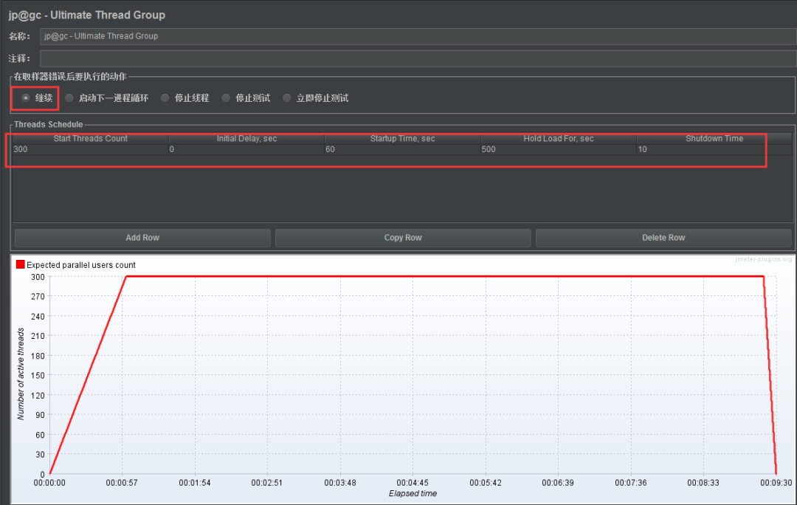The width and height of the screenshot is (797, 505).
Task: Click the 注释 comments input field
Action: (418, 58)
